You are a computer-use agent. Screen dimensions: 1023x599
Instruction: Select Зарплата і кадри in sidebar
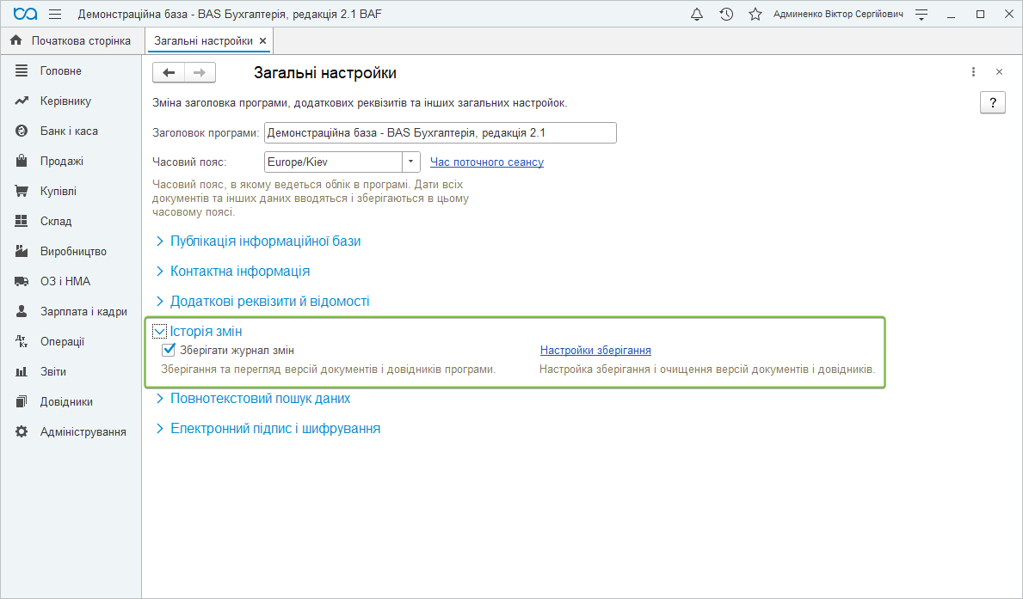[x=83, y=311]
